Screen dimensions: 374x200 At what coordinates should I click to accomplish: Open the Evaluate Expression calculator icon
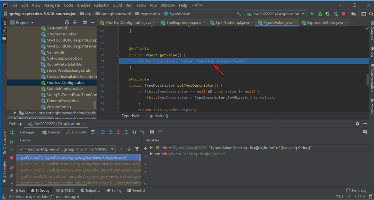tap(152, 132)
